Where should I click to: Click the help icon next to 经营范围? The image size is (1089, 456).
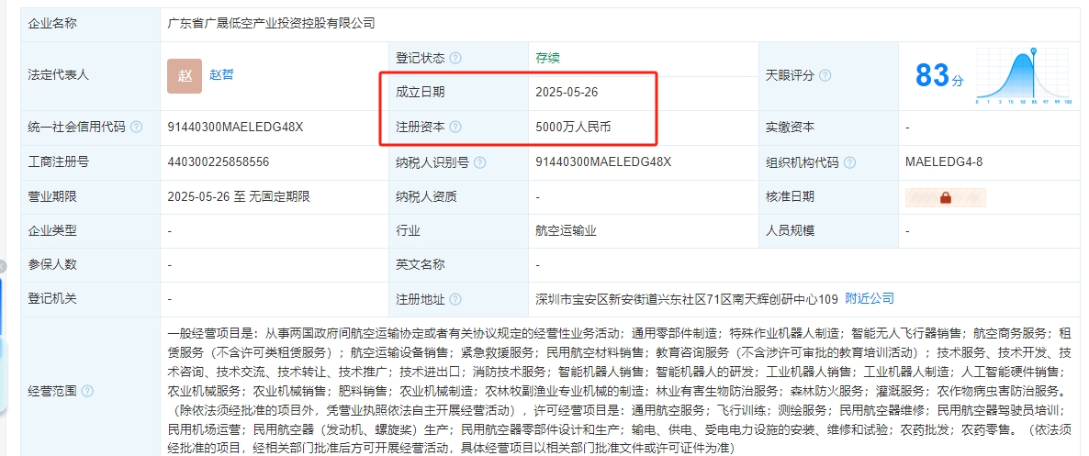click(87, 391)
